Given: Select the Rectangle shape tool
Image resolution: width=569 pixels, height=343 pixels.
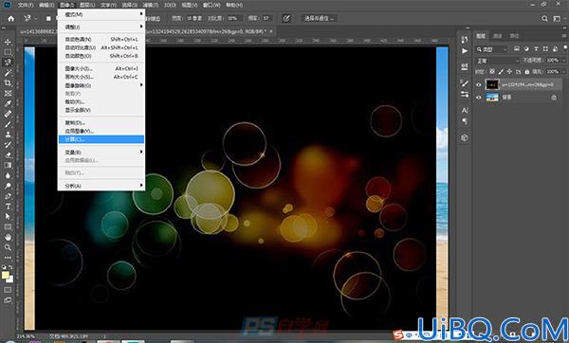Looking at the screenshot, I should 8,227.
